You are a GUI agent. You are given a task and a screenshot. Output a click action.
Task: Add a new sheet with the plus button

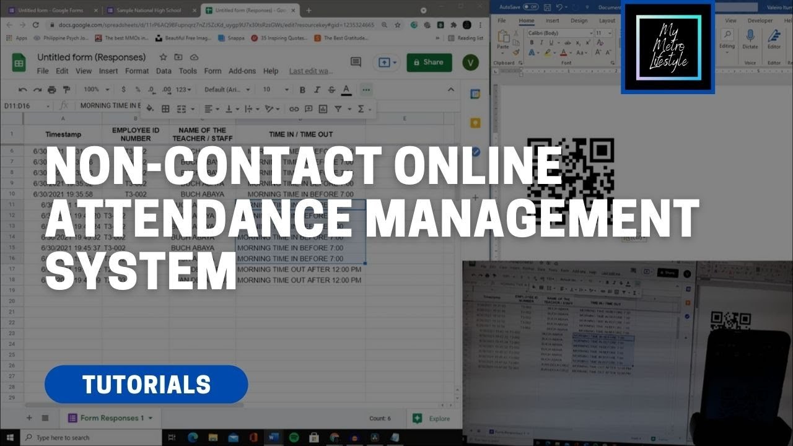pyautogui.click(x=28, y=418)
